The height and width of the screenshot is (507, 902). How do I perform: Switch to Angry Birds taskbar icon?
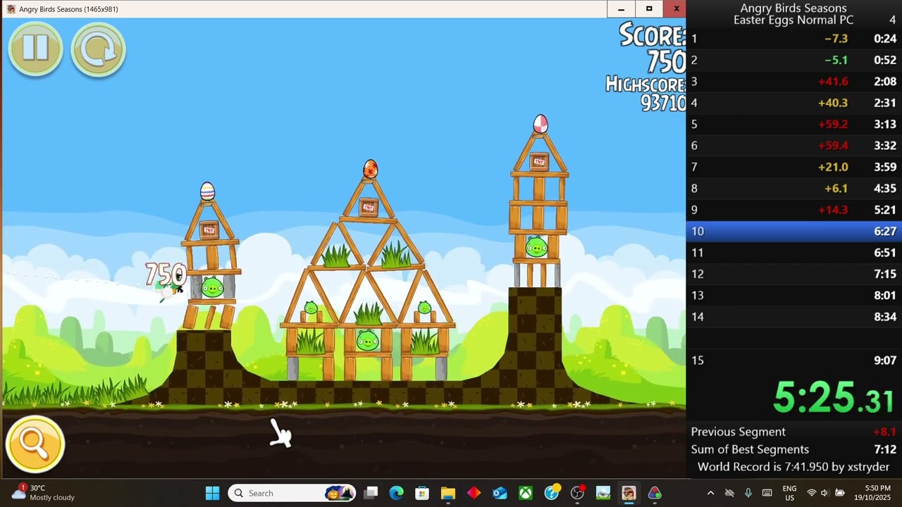(x=629, y=493)
